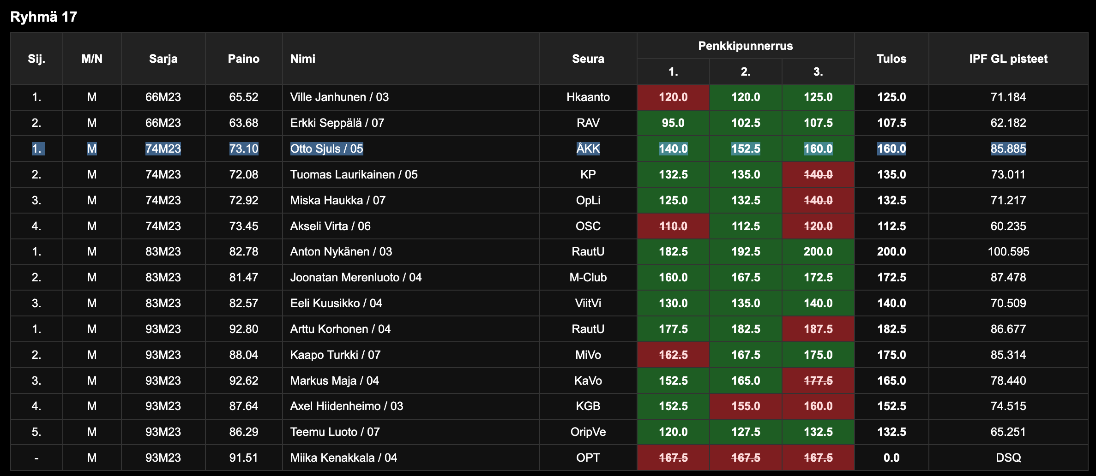Click the Nimi column header

pyautogui.click(x=303, y=59)
